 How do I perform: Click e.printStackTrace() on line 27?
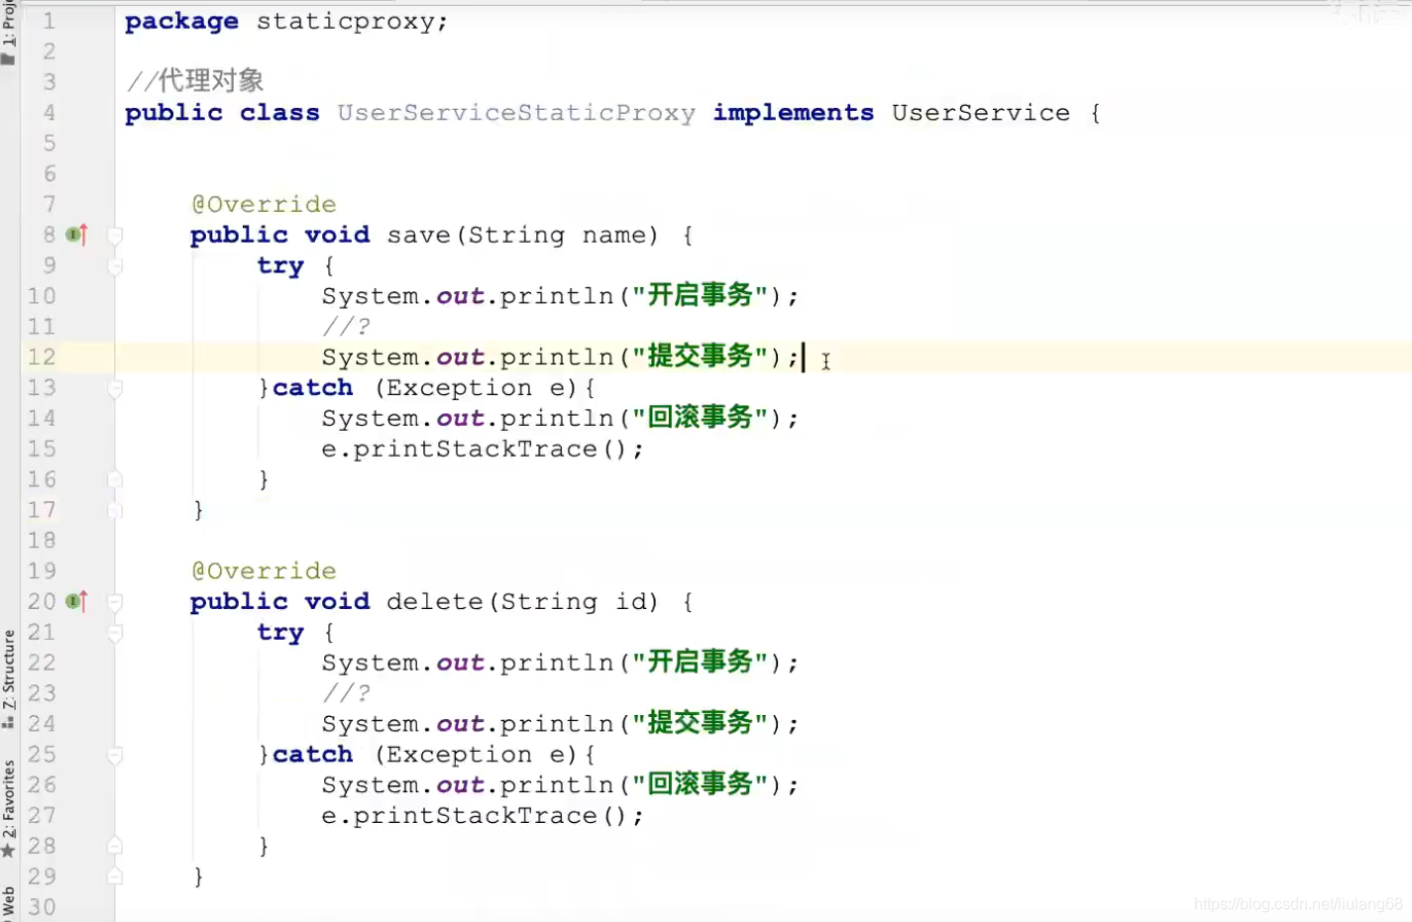[476, 816]
